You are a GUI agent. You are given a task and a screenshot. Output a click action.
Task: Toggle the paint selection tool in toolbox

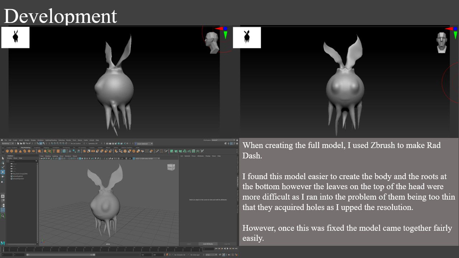[x=3, y=167]
